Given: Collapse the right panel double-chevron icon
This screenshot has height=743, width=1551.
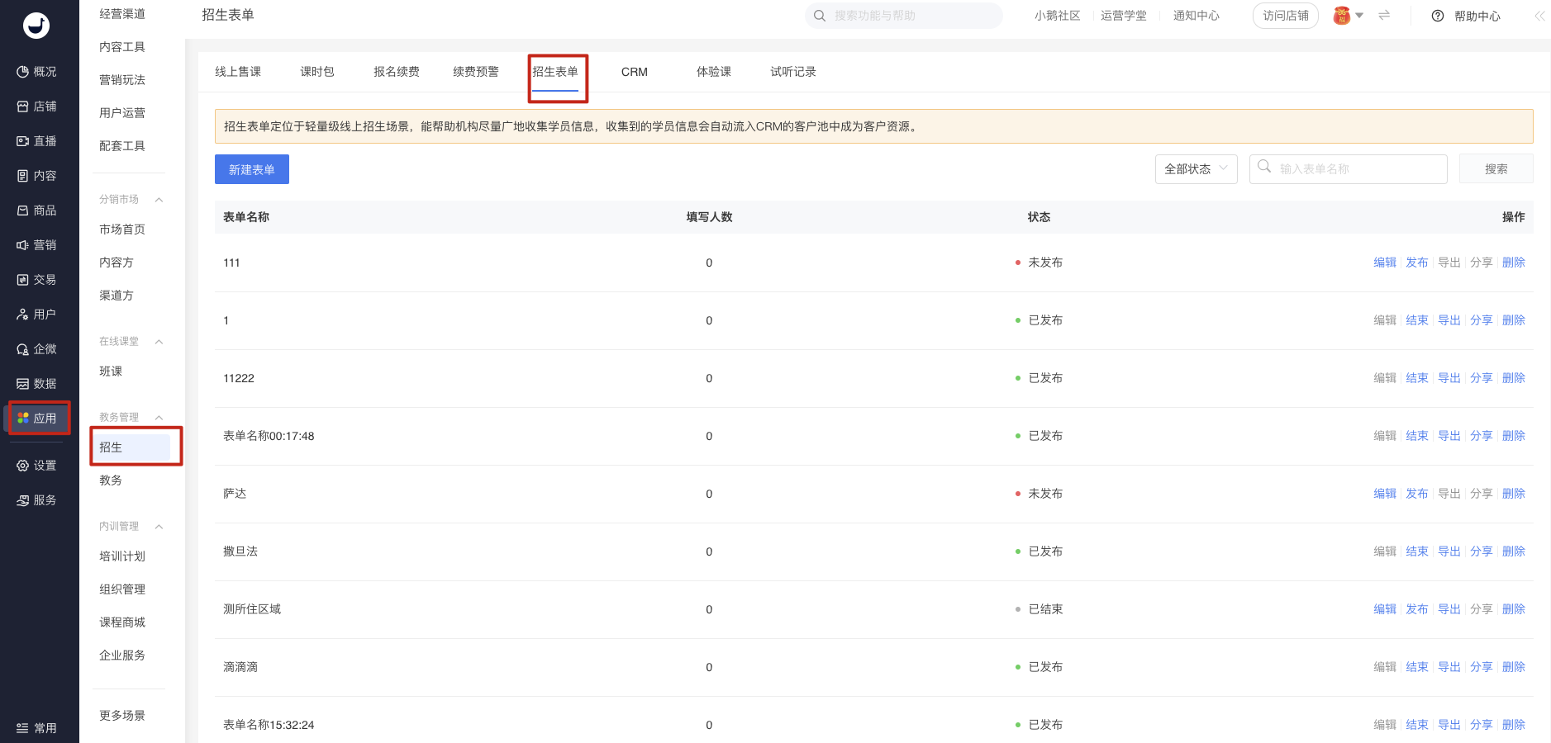Looking at the screenshot, I should pos(1539,16).
